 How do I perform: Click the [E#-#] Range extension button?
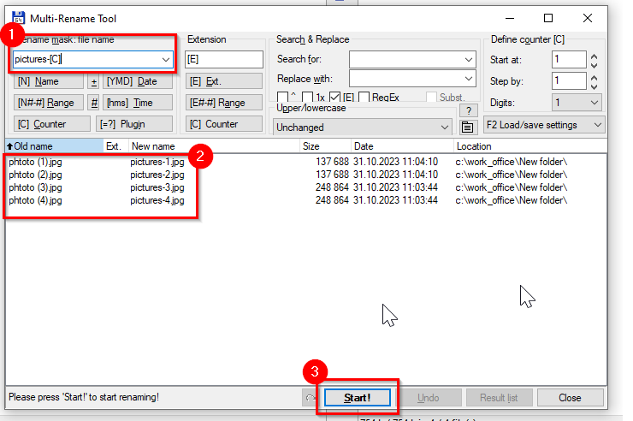click(224, 103)
